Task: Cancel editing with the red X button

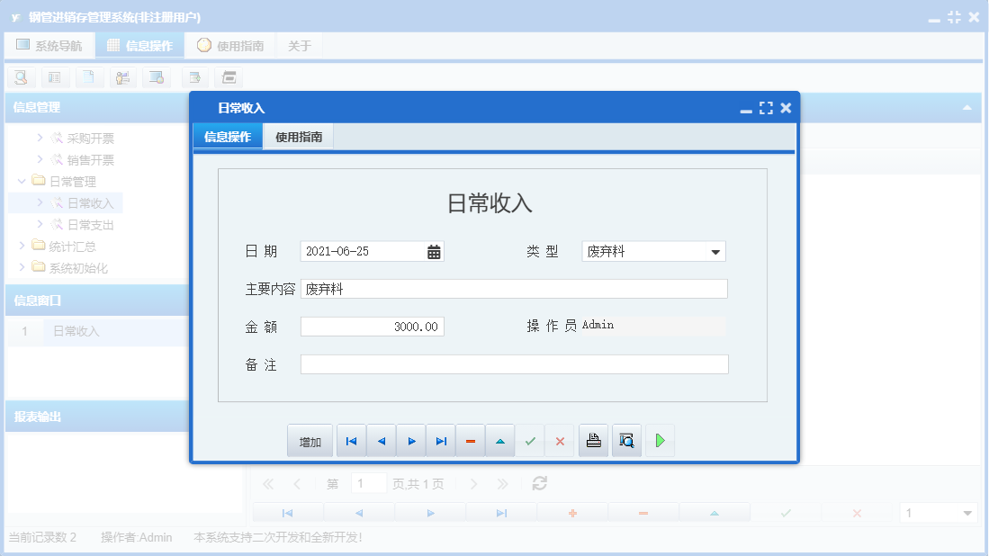Action: tap(559, 440)
